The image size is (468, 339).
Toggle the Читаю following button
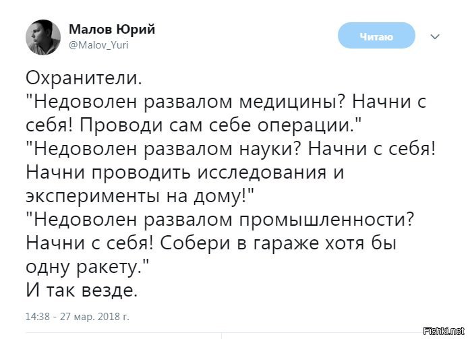(x=376, y=36)
